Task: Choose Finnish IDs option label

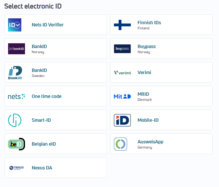Action: point(149,23)
